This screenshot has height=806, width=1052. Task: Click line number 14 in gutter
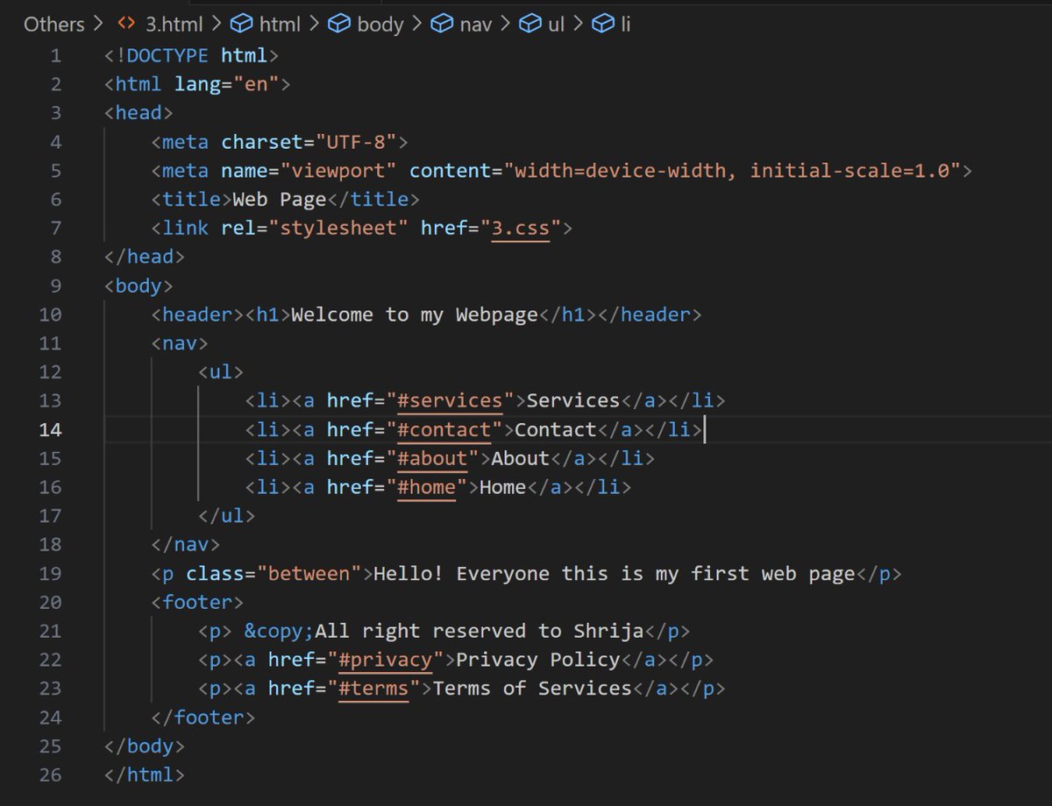(51, 429)
